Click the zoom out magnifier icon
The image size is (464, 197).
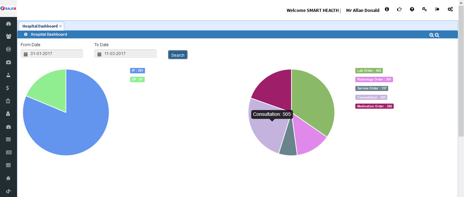point(437,35)
